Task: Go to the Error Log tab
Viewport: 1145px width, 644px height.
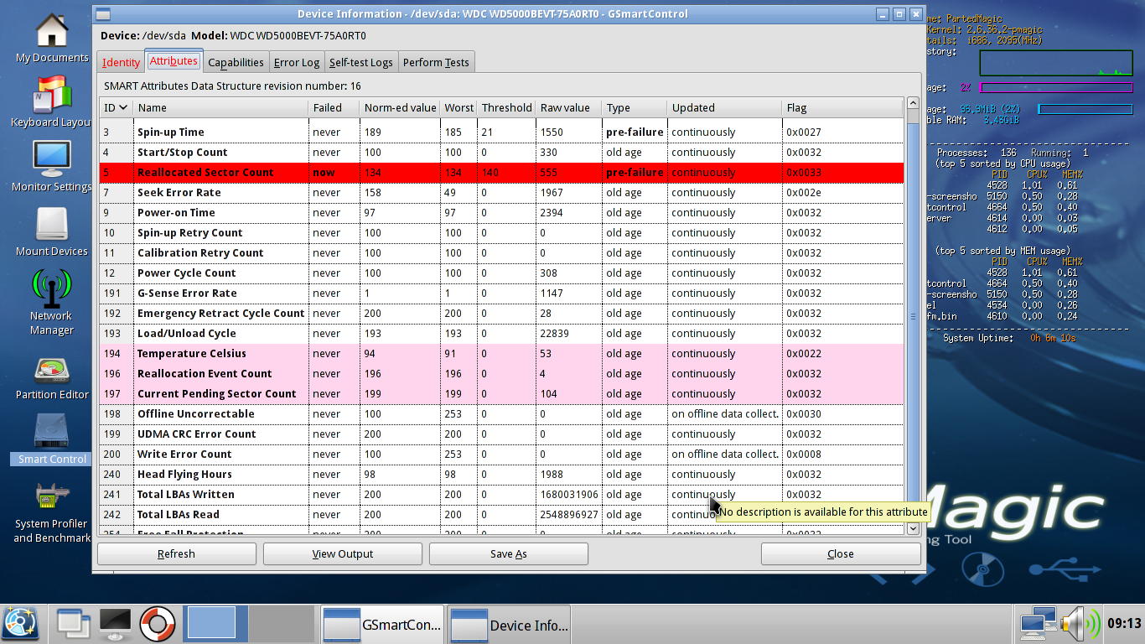Action: 297,62
